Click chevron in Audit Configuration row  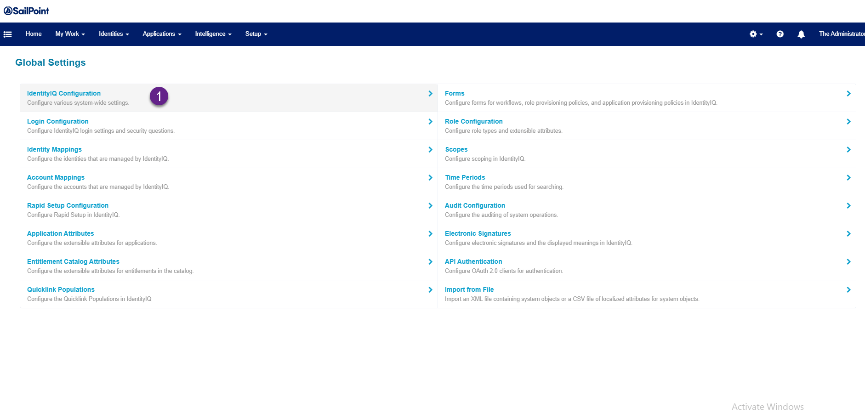[x=848, y=206]
